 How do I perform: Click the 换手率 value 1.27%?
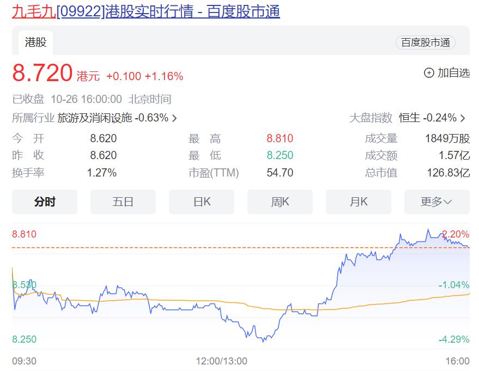coord(102,173)
